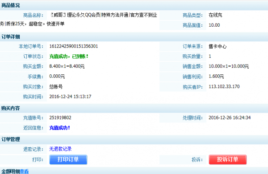268x174 pixels.
Task: Click the purchase time 2016-12-24 15:13:17
Action: (x=70, y=97)
